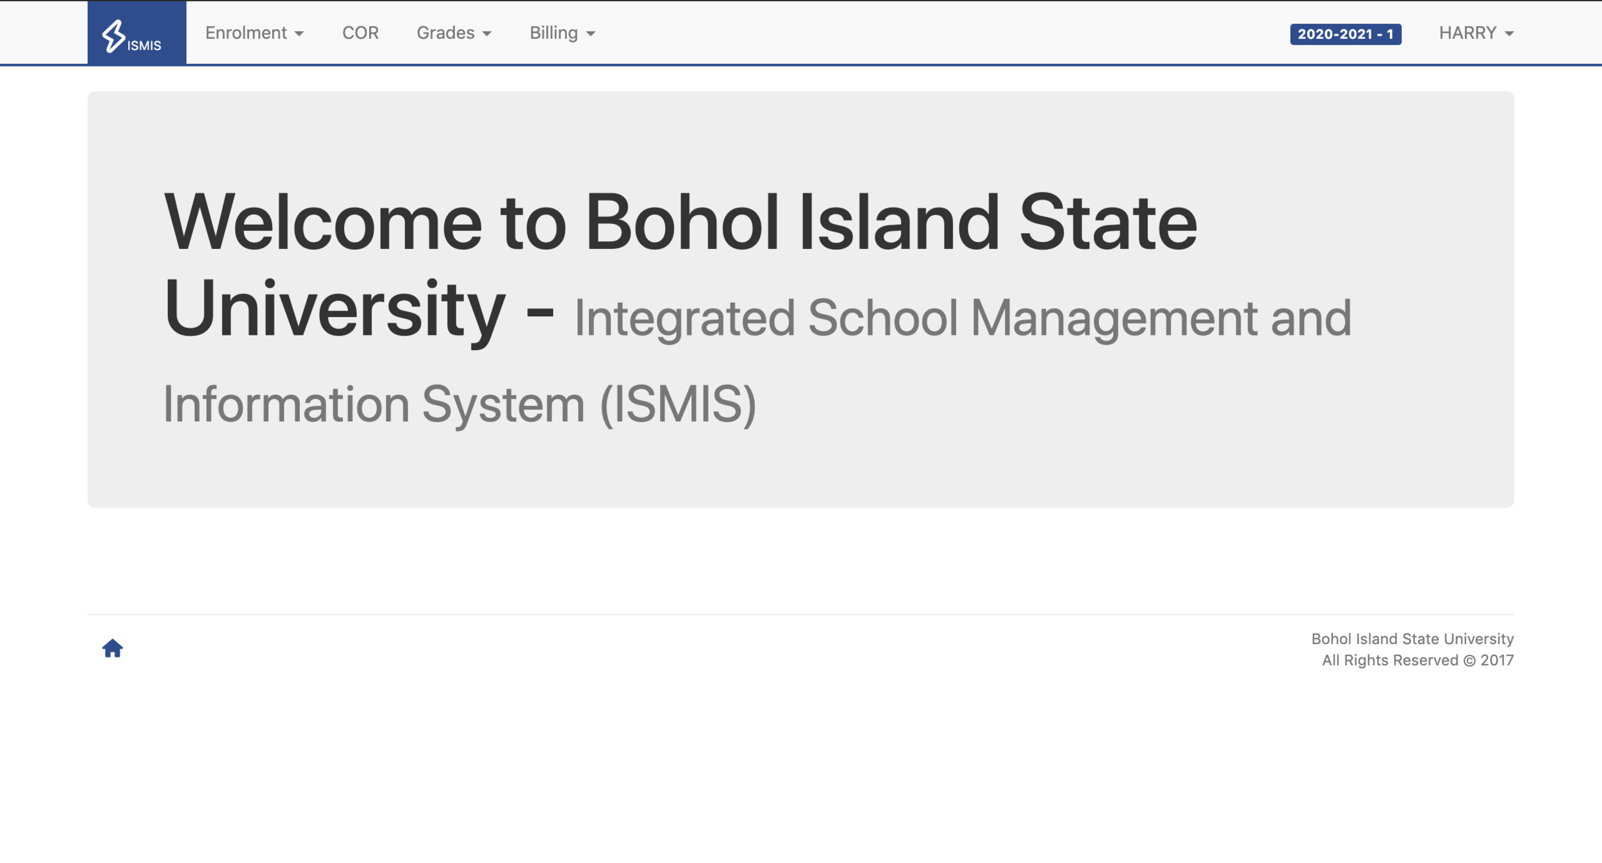
Task: Click the word University in the heading
Action: pyautogui.click(x=334, y=309)
